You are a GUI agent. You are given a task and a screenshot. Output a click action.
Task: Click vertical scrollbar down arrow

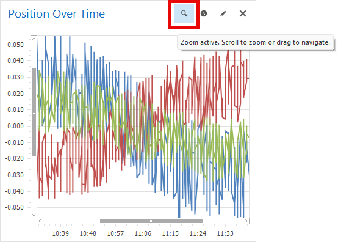[x=34, y=215]
